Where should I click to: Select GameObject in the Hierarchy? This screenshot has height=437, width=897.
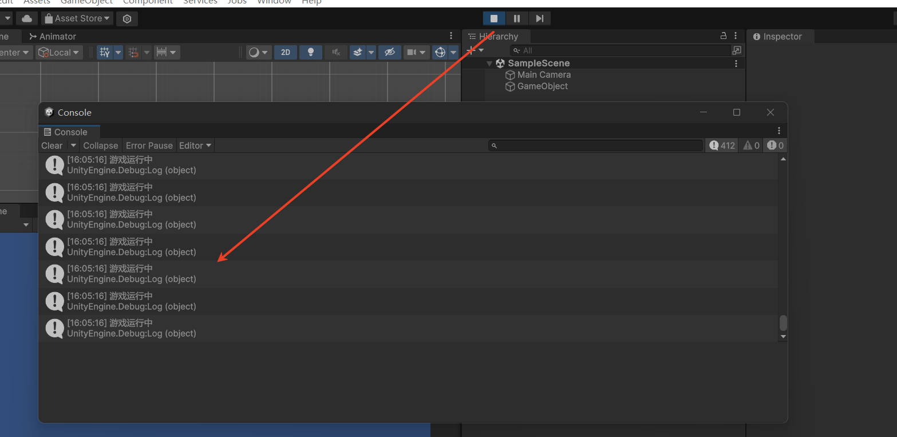click(543, 86)
